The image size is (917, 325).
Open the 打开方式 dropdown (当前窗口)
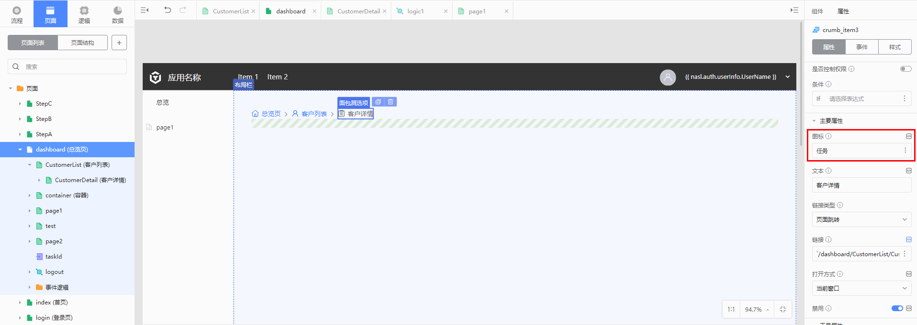tap(861, 288)
